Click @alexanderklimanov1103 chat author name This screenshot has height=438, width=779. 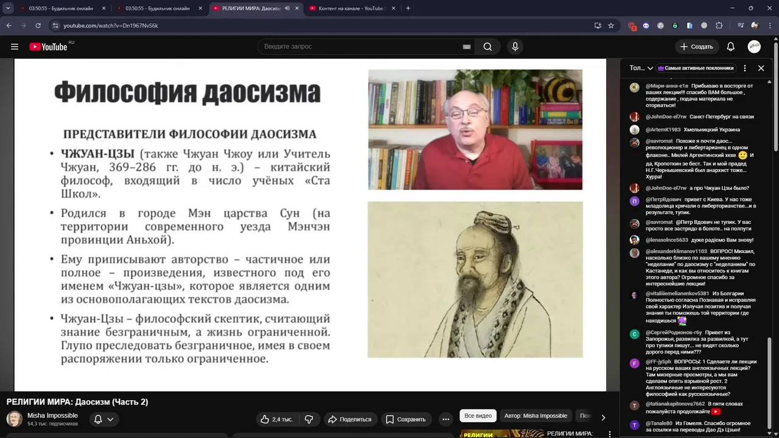click(x=676, y=251)
